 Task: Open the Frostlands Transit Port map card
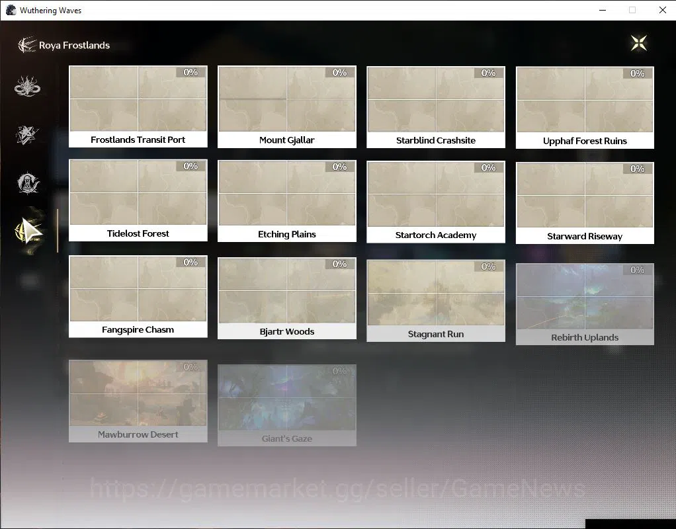click(x=138, y=106)
